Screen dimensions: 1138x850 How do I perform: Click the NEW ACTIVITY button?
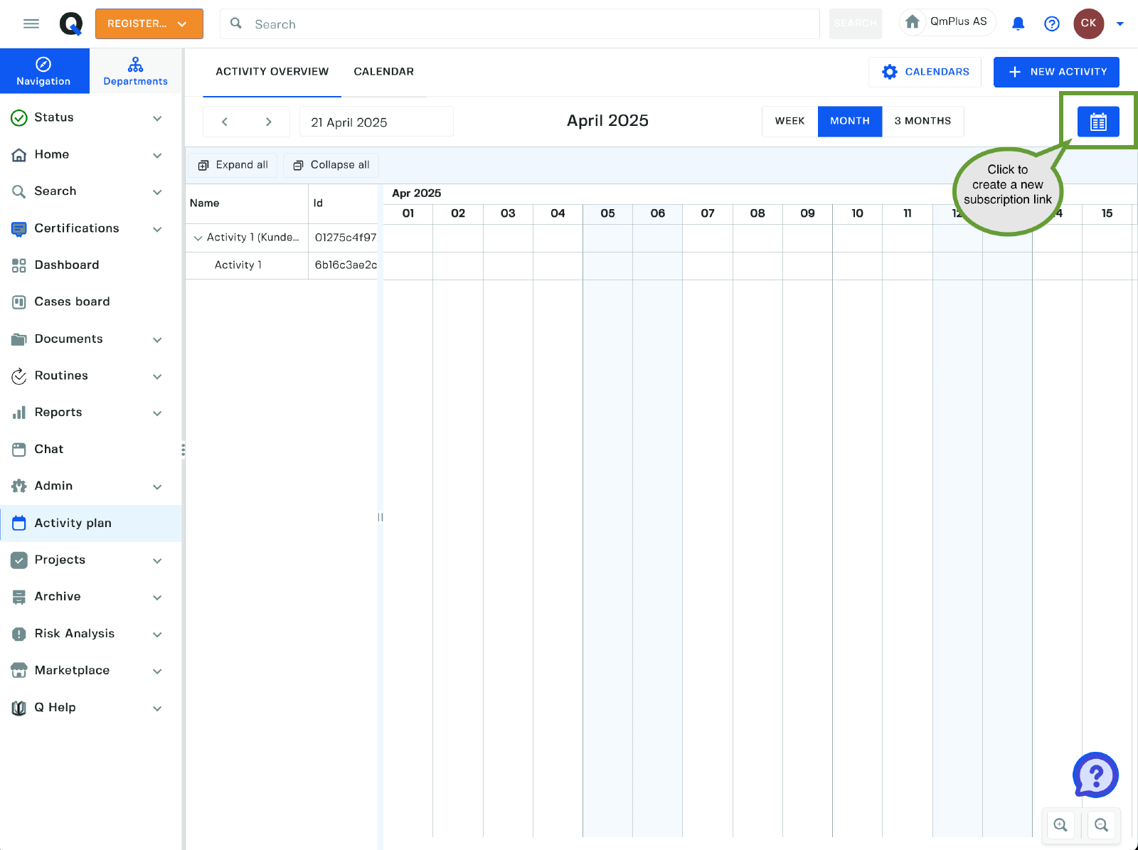pyautogui.click(x=1055, y=72)
